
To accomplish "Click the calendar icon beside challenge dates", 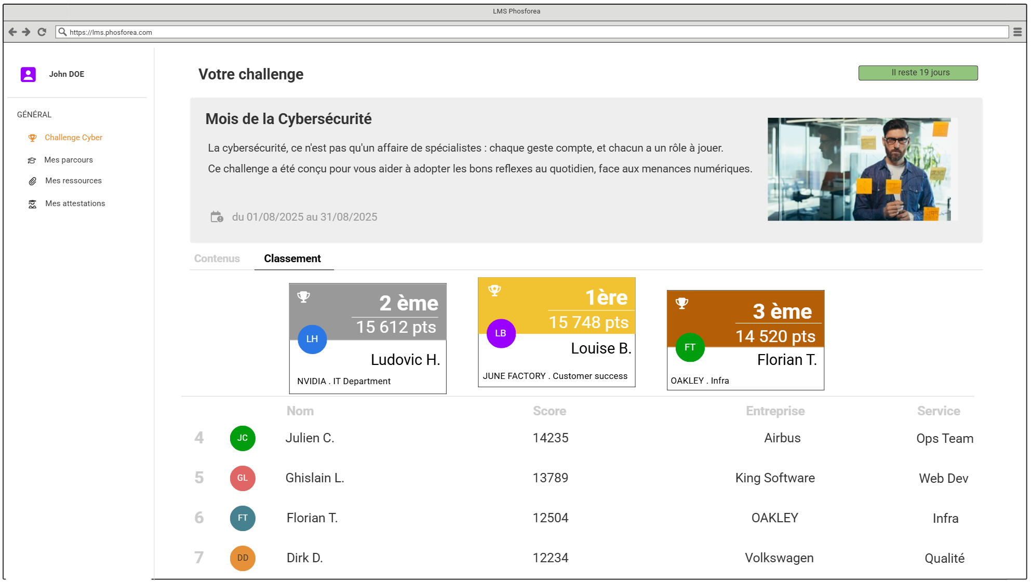I will pyautogui.click(x=217, y=217).
